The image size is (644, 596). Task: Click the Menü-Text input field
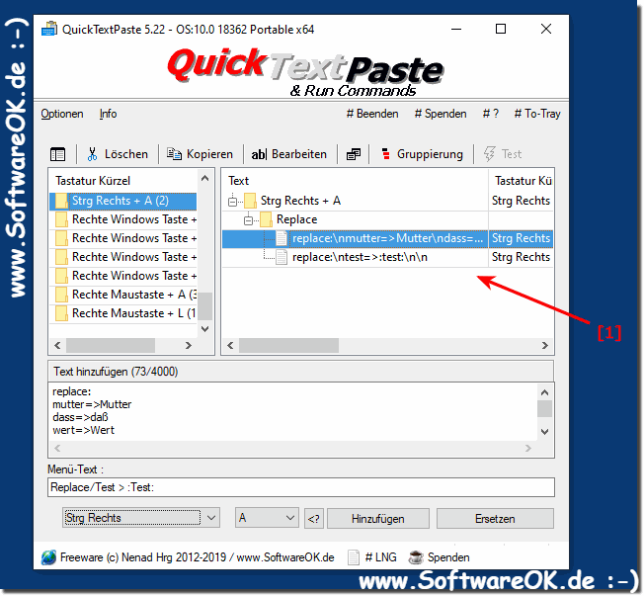pos(301,487)
